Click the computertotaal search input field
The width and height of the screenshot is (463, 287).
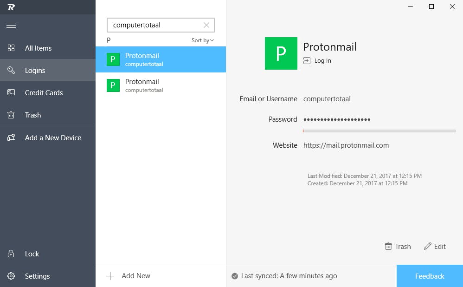[155, 25]
